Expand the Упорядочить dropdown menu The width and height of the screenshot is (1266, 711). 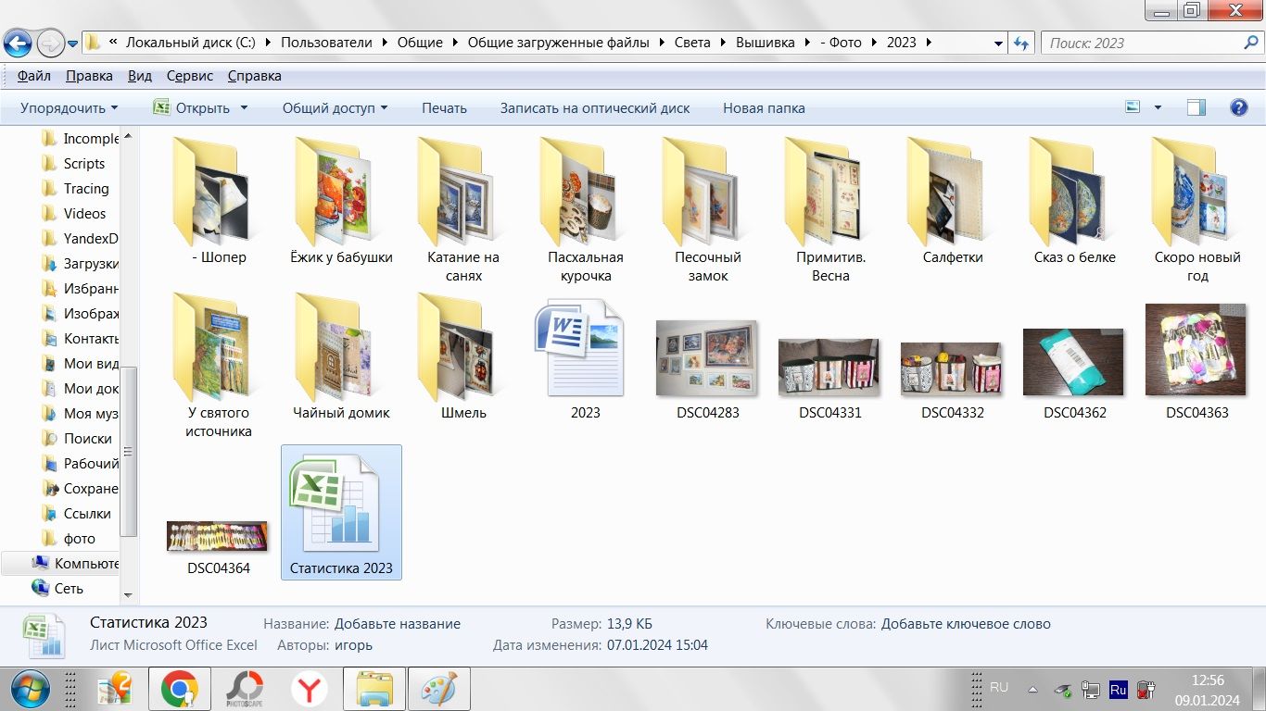coord(70,107)
